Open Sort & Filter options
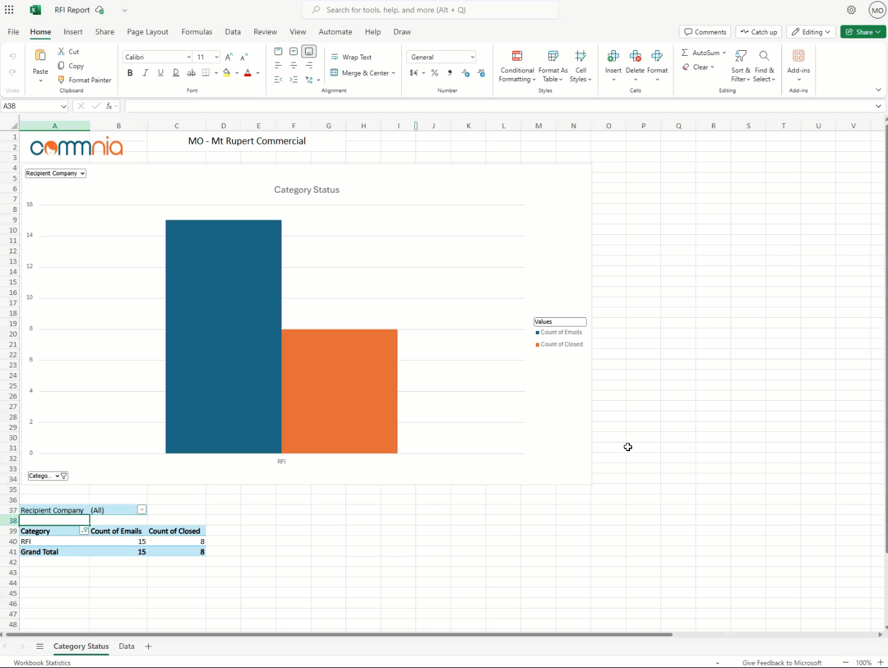The height and width of the screenshot is (668, 888). click(x=740, y=66)
